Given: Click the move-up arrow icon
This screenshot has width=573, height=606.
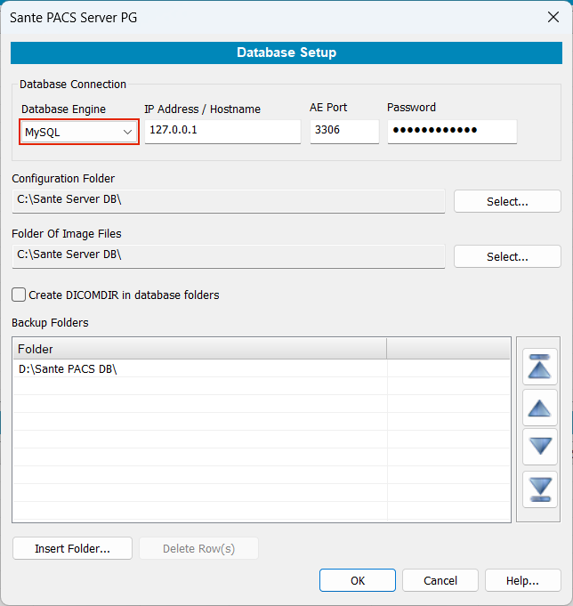Looking at the screenshot, I should pyautogui.click(x=540, y=408).
